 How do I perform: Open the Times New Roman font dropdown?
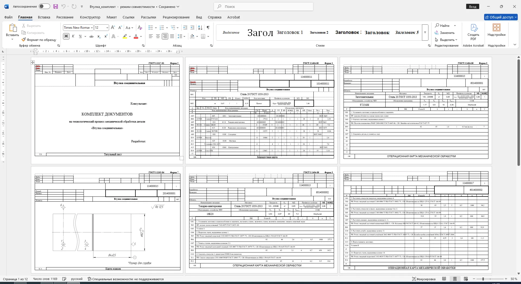pos(92,28)
